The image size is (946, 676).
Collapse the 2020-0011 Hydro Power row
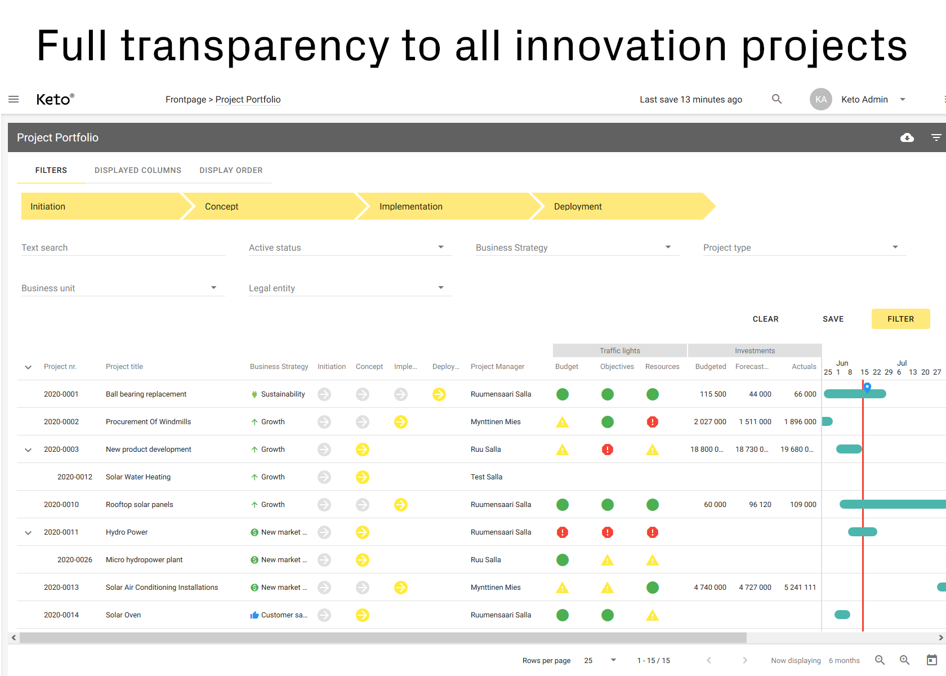(28, 532)
